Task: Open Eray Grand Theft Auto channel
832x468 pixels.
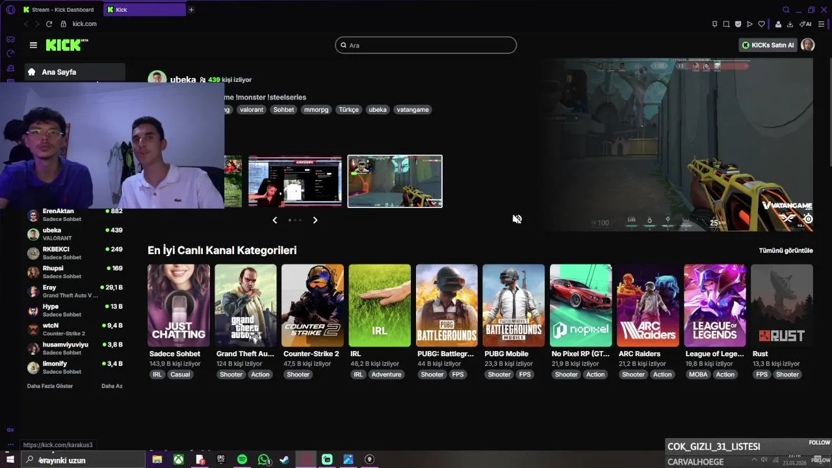Action: pos(75,291)
